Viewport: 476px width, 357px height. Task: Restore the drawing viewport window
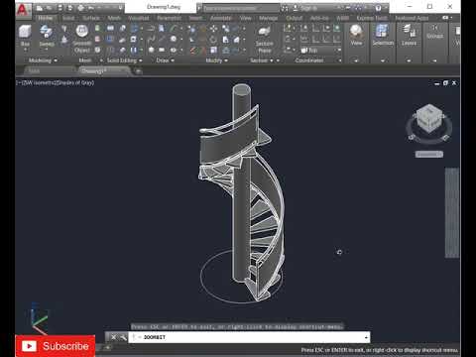[445, 83]
